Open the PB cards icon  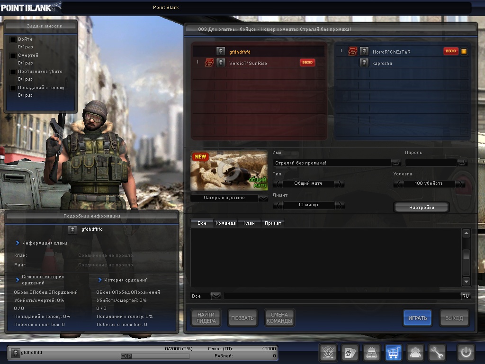(x=350, y=353)
